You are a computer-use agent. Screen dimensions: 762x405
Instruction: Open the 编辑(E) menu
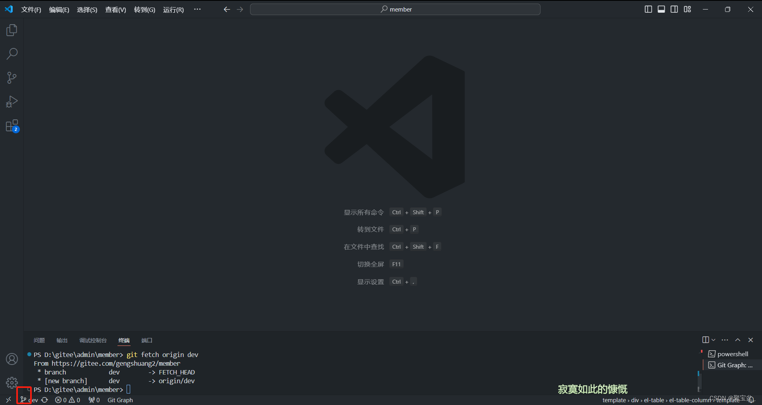pyautogui.click(x=59, y=10)
